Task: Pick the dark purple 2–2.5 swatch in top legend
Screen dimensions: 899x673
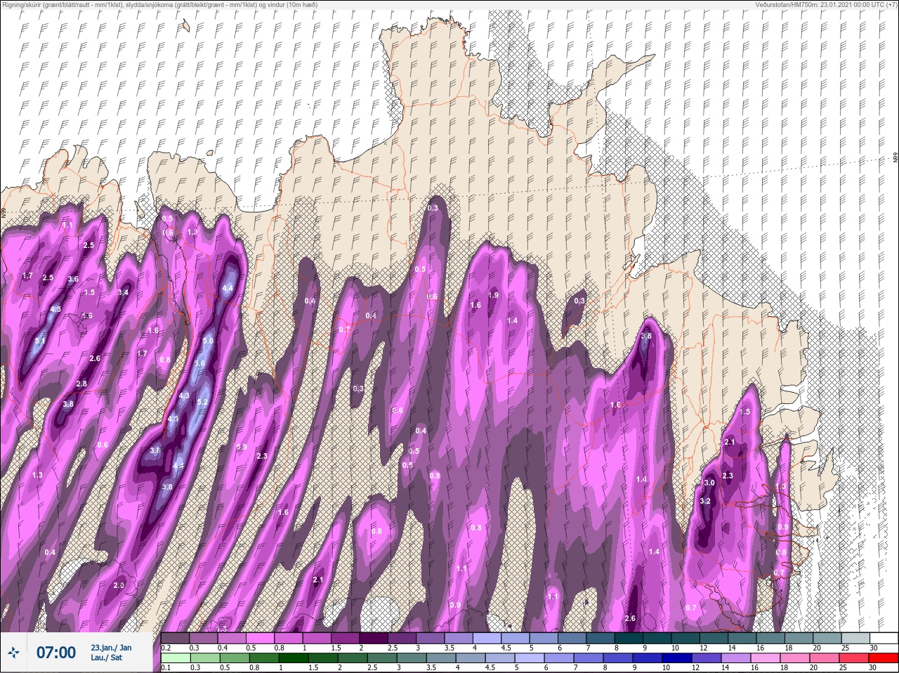Action: [x=375, y=638]
